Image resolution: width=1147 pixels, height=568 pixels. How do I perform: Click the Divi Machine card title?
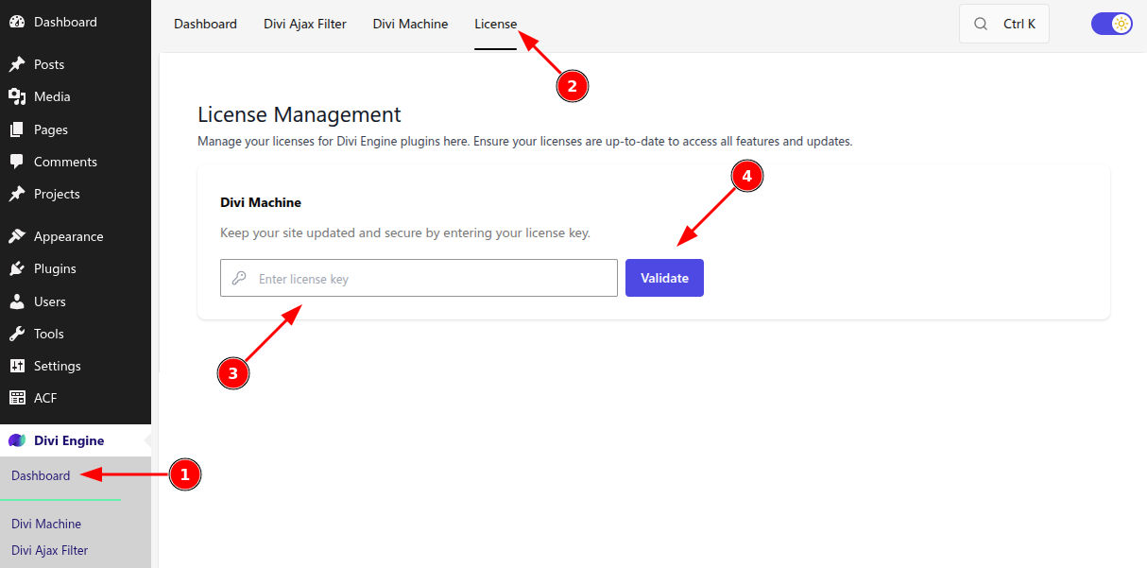point(261,202)
